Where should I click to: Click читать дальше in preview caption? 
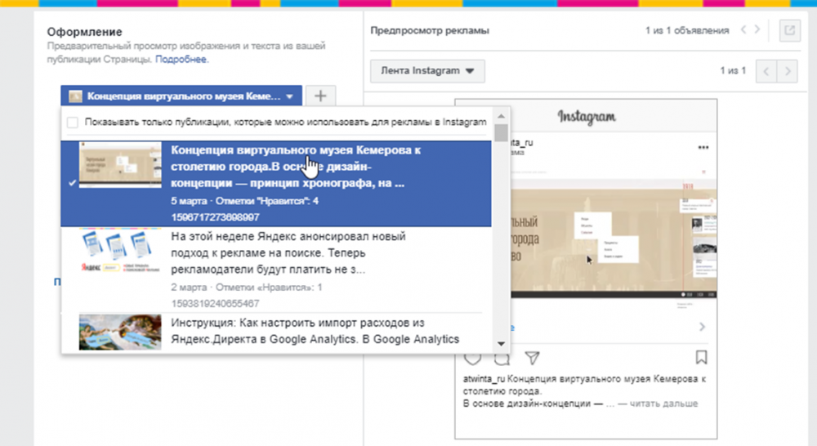(x=663, y=404)
